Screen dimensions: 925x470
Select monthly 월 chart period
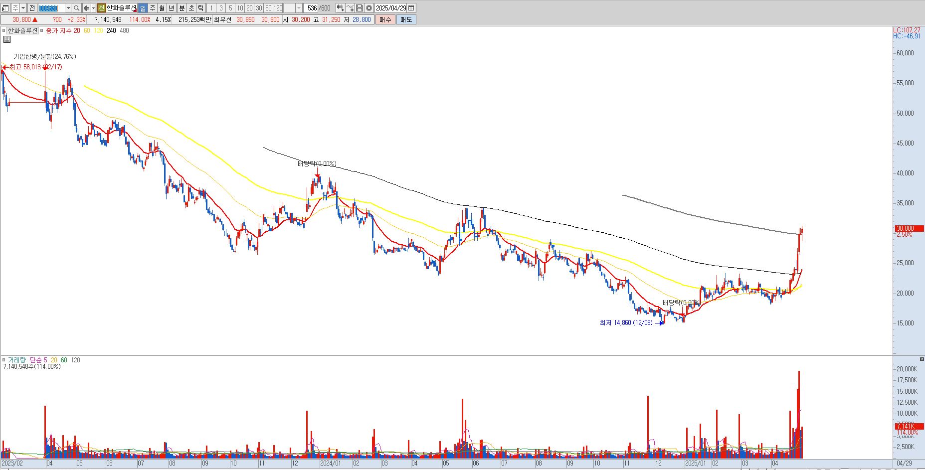(x=162, y=8)
